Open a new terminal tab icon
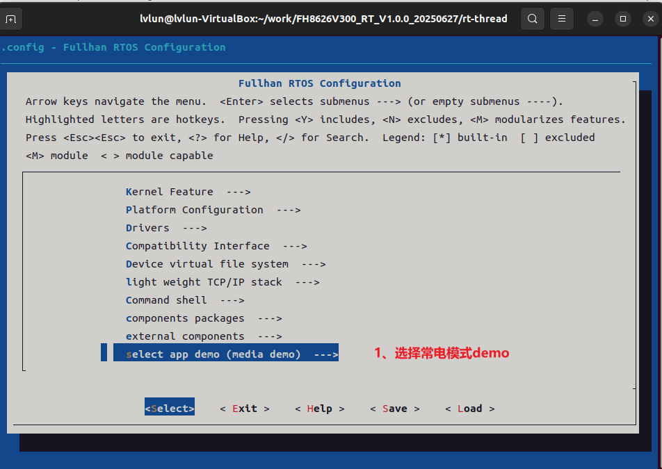 tap(10, 19)
